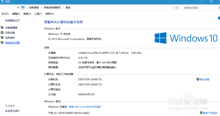Click shield icon next to 远程设置

click(2, 33)
